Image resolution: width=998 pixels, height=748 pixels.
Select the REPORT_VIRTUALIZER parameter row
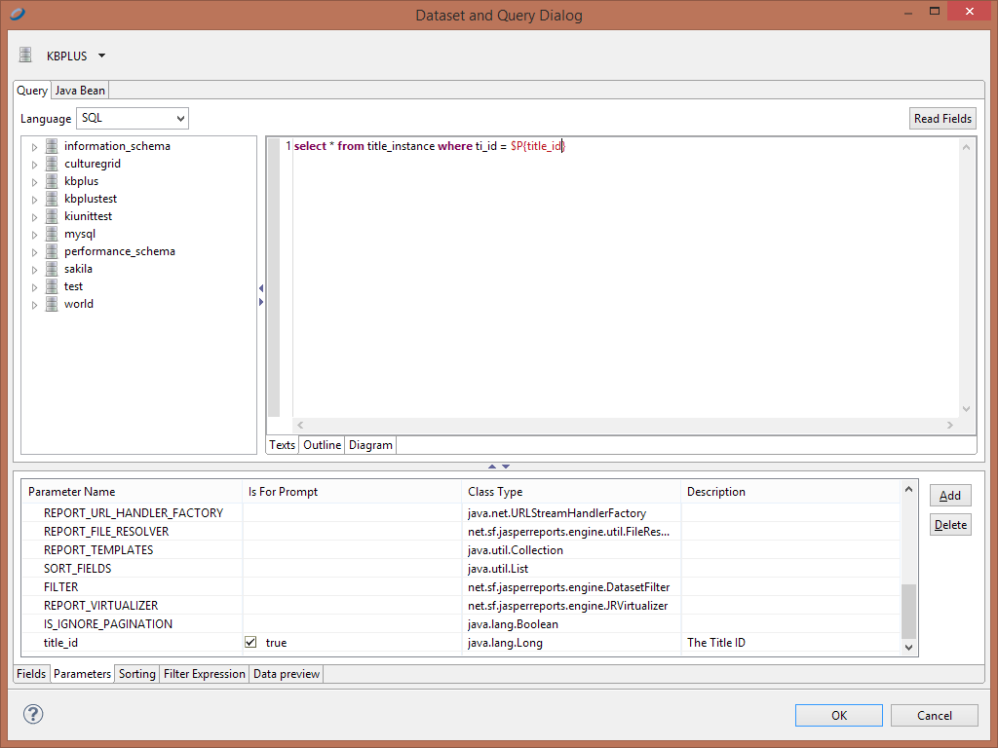[461, 606]
